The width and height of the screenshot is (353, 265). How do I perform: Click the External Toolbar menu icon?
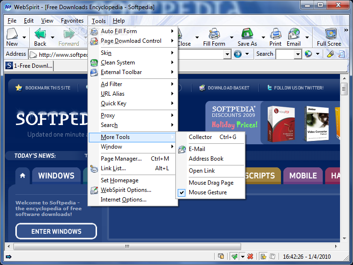94,72
